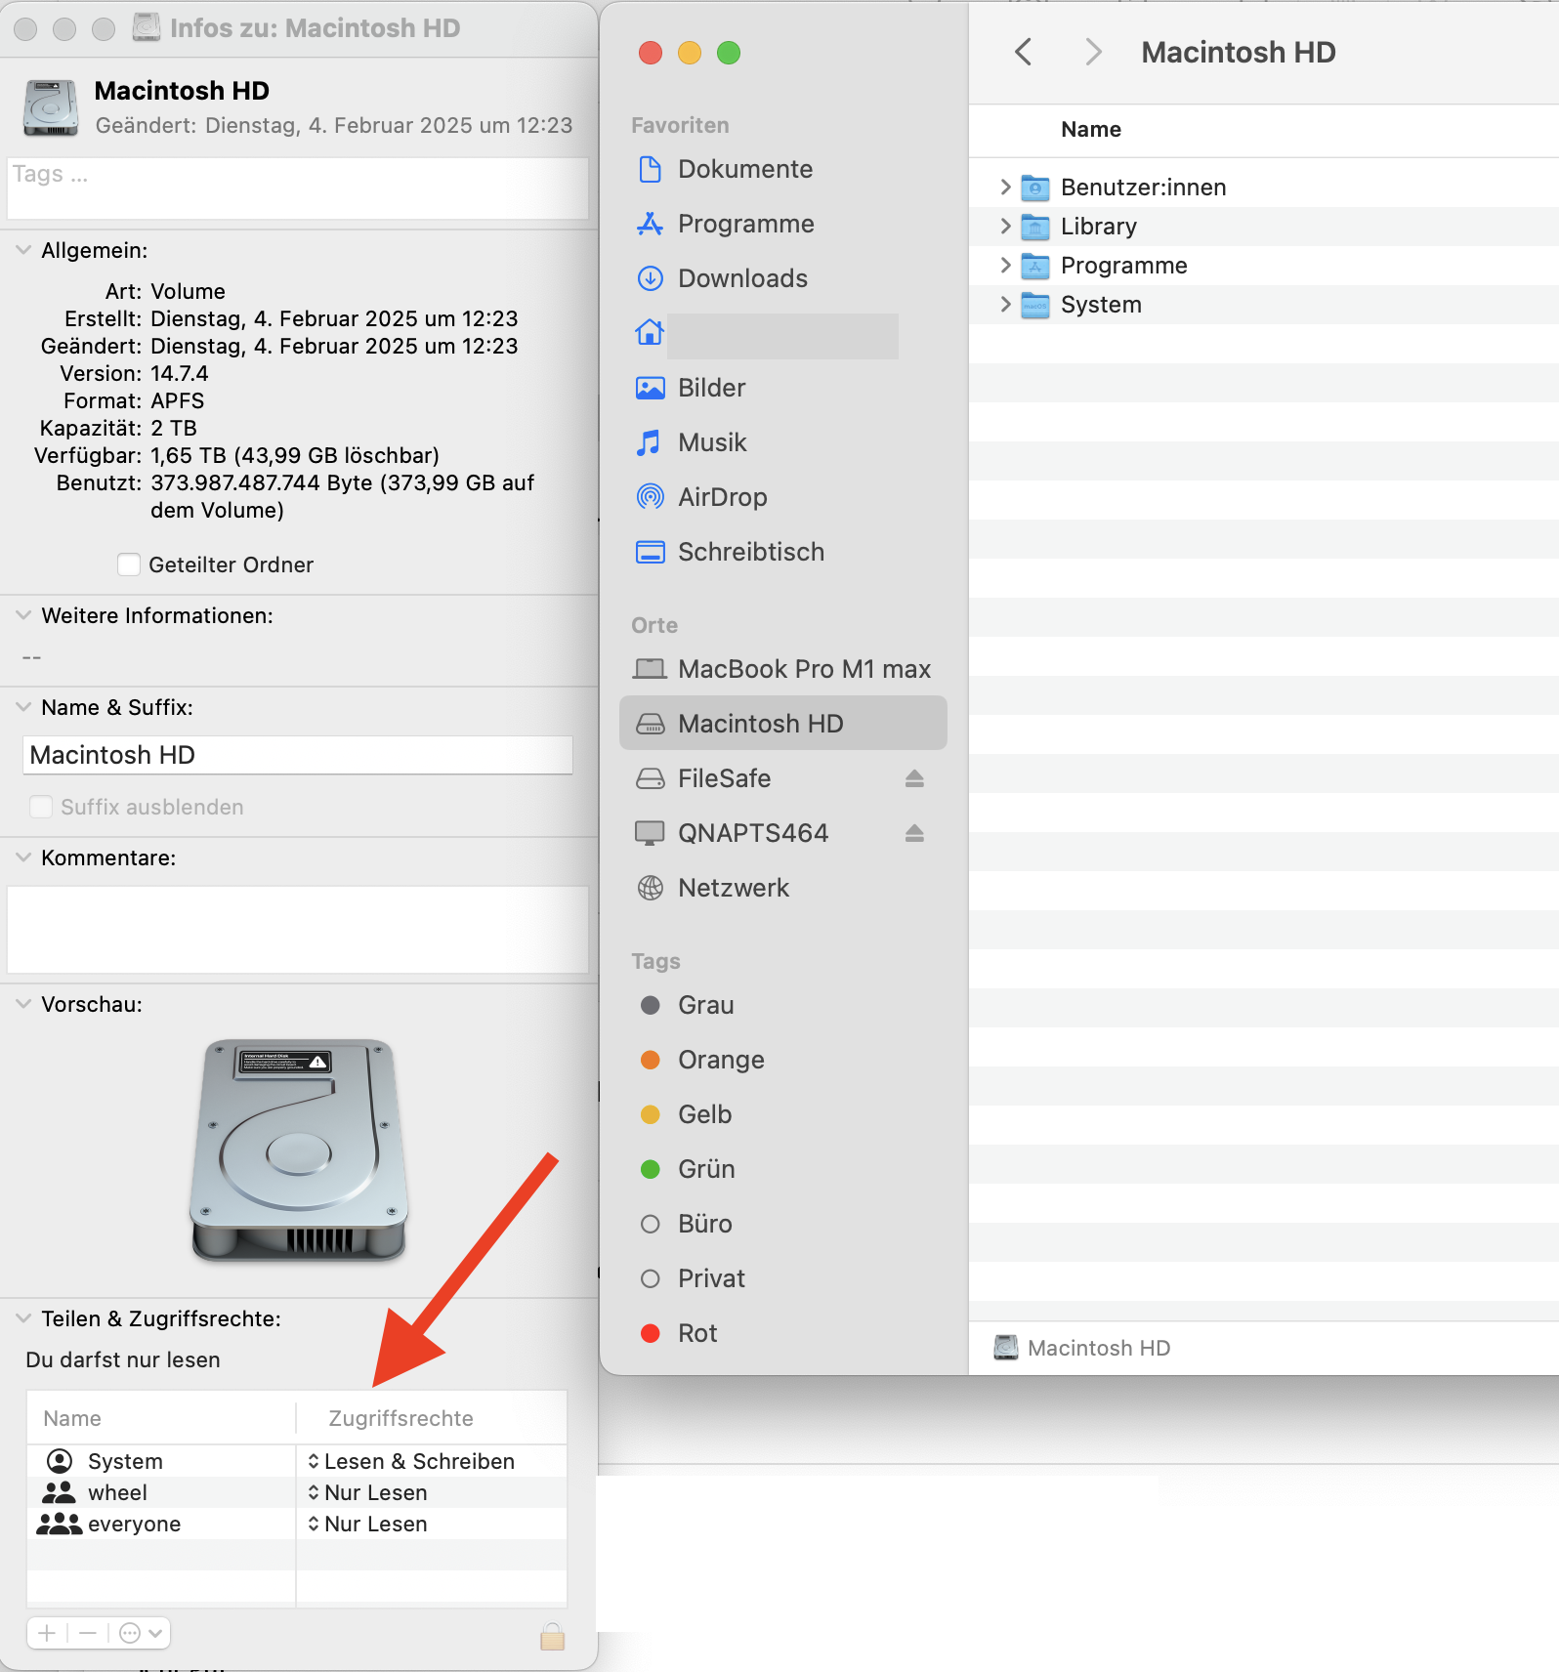This screenshot has width=1559, height=1672.
Task: Click the lock icon to unlock permissions
Action: click(553, 1635)
